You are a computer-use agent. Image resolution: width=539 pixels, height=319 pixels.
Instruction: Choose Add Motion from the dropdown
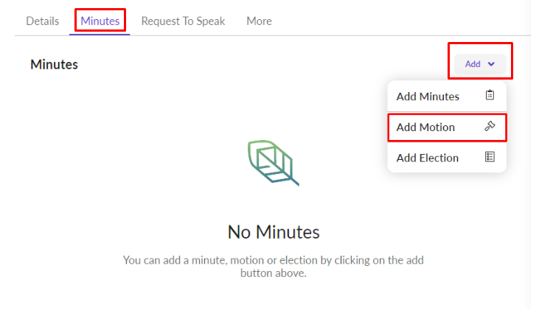pyautogui.click(x=425, y=127)
